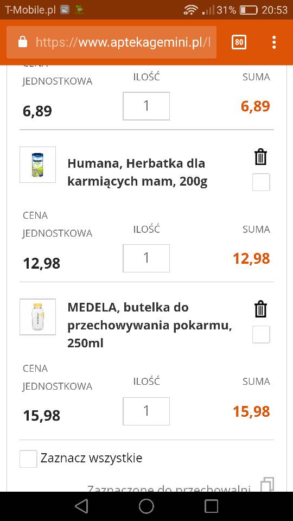Image resolution: width=293 pixels, height=521 pixels.
Task: Edit quantity field for 6,89 item
Action: click(x=146, y=106)
